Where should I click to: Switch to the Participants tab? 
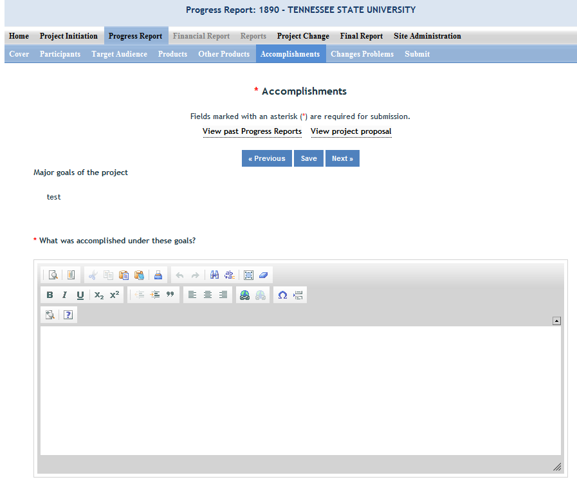60,53
